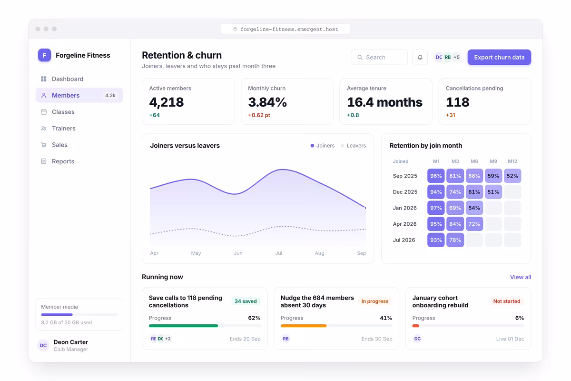Click the +0.62 pt churn change
This screenshot has height=381, width=571.
(259, 115)
